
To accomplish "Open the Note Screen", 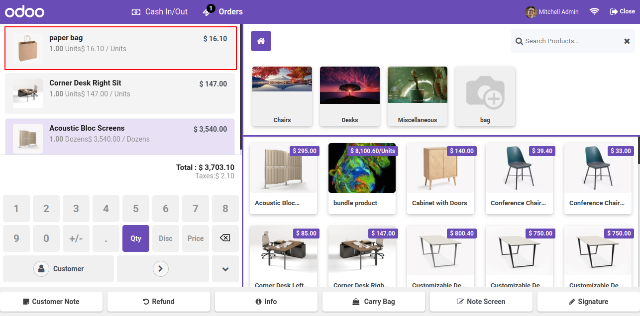I will click(481, 302).
